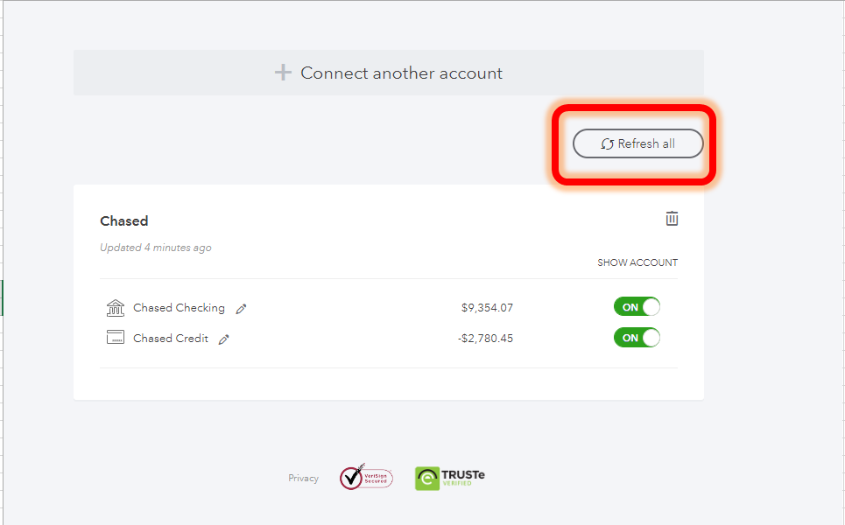Open the Privacy link

click(x=303, y=479)
